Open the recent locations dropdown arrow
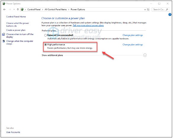This screenshot has width=173, height=138. click(x=14, y=9)
